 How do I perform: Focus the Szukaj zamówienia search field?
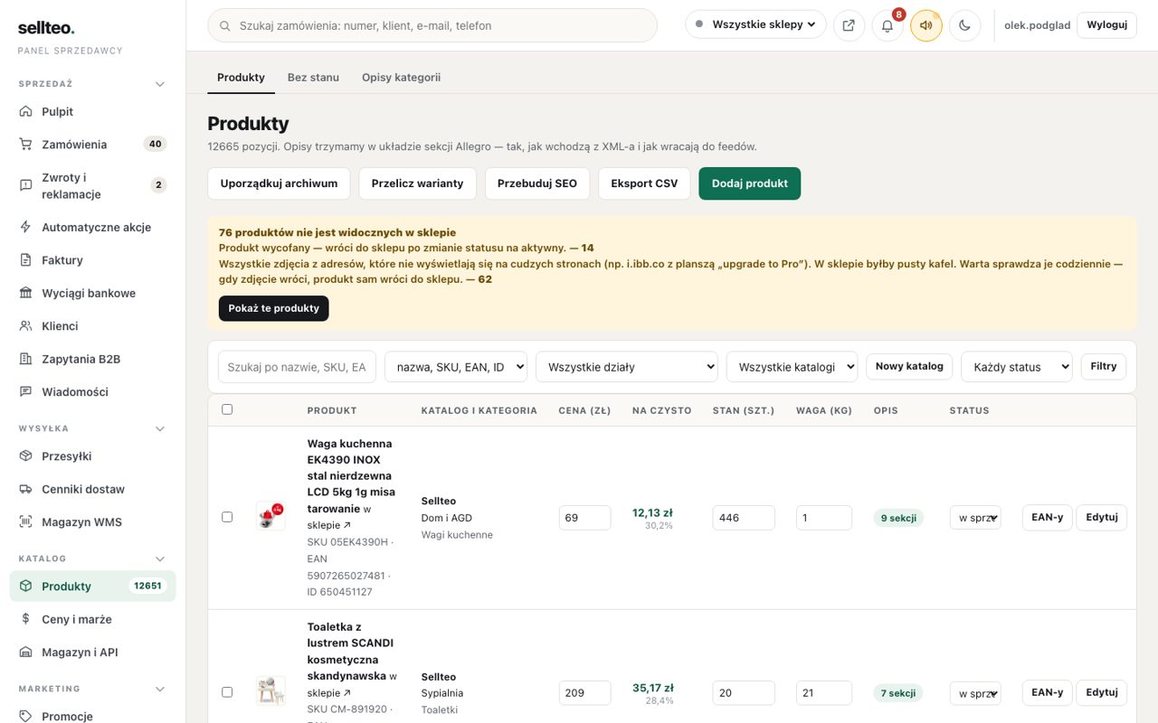432,25
